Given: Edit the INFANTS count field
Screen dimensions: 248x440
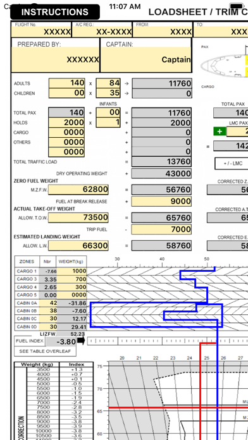Looking at the screenshot, I should 108,113.
